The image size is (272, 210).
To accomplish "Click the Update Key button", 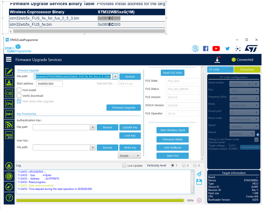I will pos(130,127).
